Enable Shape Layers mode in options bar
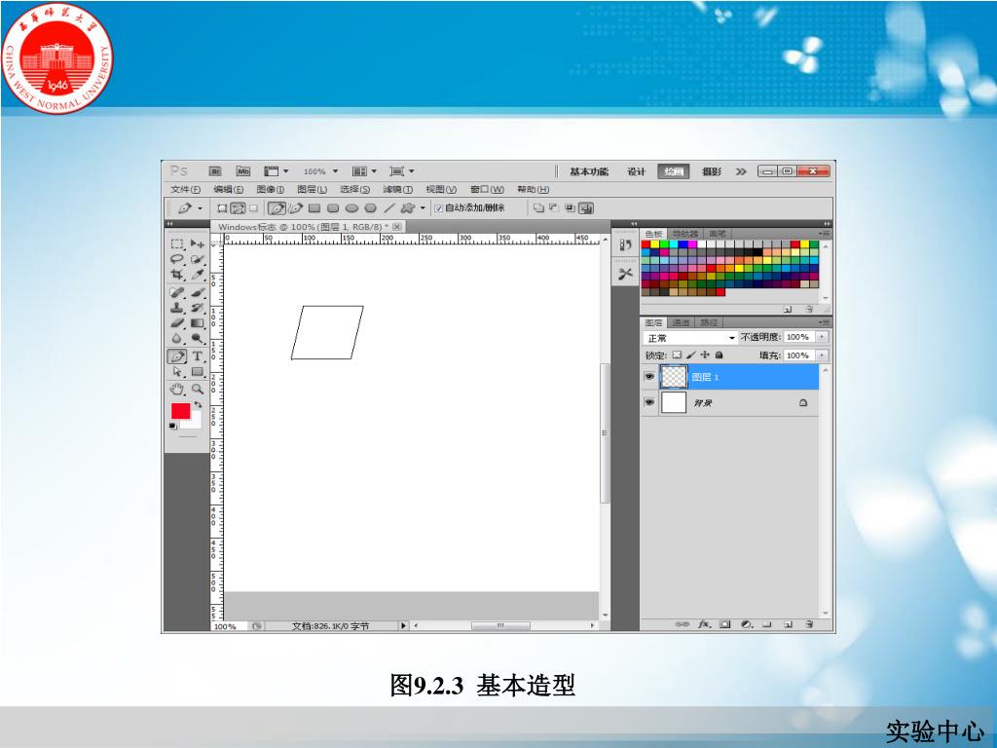 click(x=222, y=208)
